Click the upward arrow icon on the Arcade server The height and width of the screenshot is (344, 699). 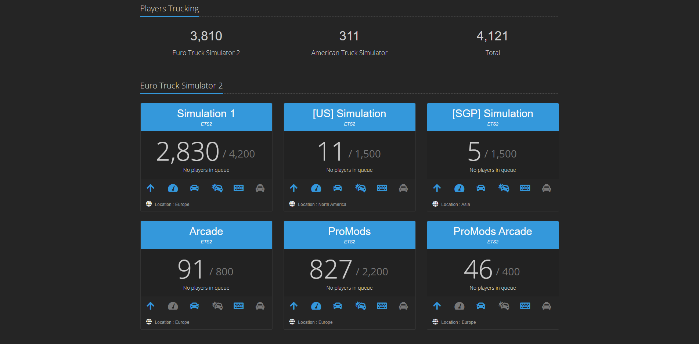[151, 306]
